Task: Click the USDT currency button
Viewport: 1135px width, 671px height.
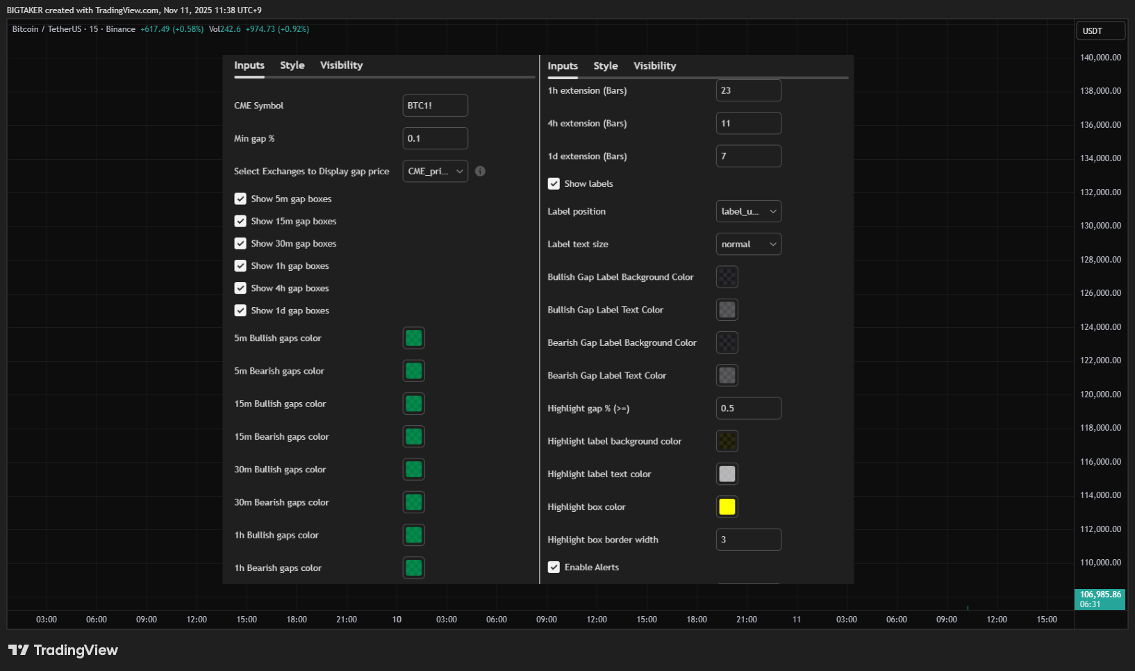Action: (x=1101, y=31)
